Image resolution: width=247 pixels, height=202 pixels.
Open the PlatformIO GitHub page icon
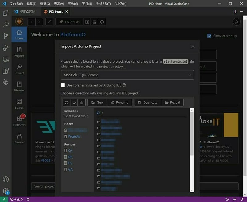point(102,22)
